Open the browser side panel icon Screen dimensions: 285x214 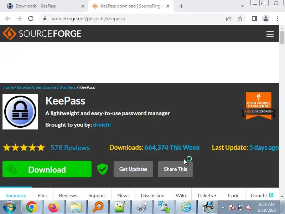tap(254, 19)
